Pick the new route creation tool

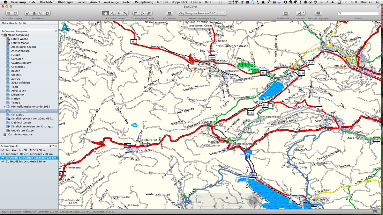point(142,13)
